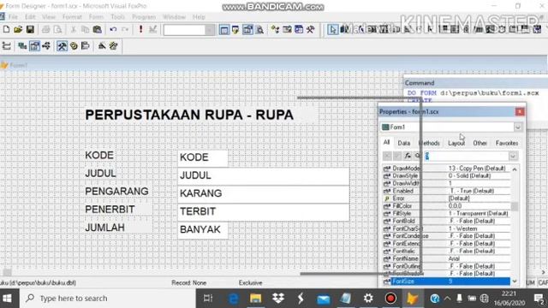
Task: Open the Code Window icon in Form Designer toolbar
Action: 46,45
